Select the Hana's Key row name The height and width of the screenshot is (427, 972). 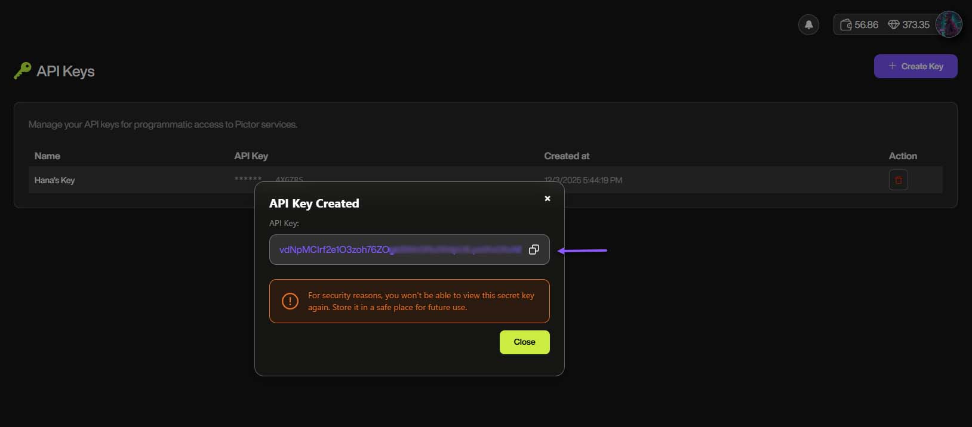tap(54, 180)
